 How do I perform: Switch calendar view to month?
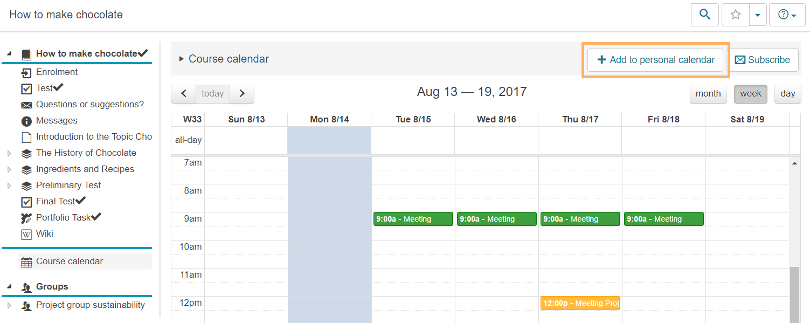coord(708,93)
